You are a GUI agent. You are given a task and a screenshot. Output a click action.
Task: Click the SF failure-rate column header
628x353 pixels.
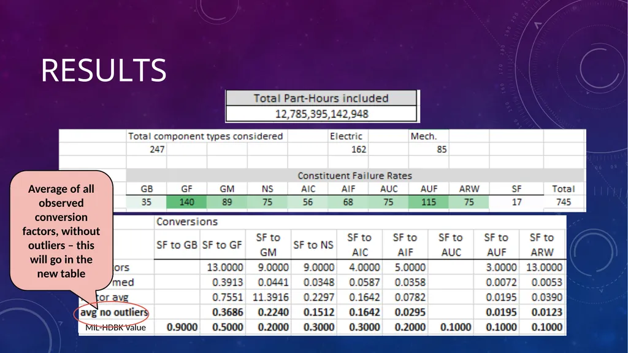pyautogui.click(x=516, y=189)
